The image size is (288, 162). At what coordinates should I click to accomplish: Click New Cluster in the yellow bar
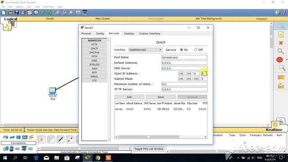pyautogui.click(x=103, y=18)
